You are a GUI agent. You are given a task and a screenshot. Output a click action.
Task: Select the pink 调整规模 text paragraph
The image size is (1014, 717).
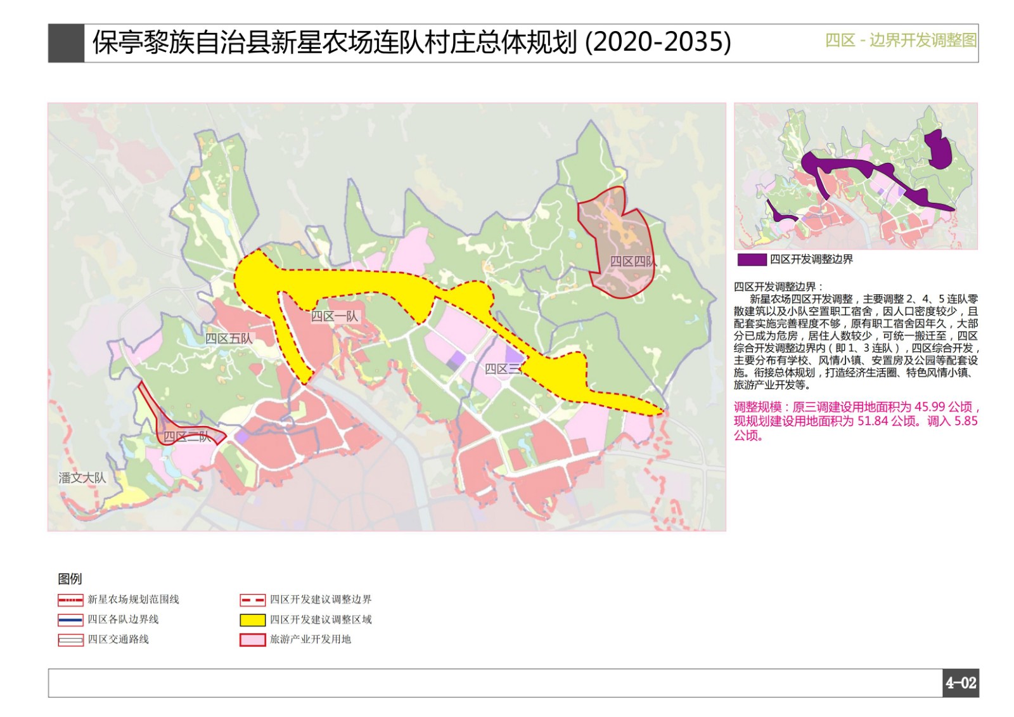coord(856,421)
